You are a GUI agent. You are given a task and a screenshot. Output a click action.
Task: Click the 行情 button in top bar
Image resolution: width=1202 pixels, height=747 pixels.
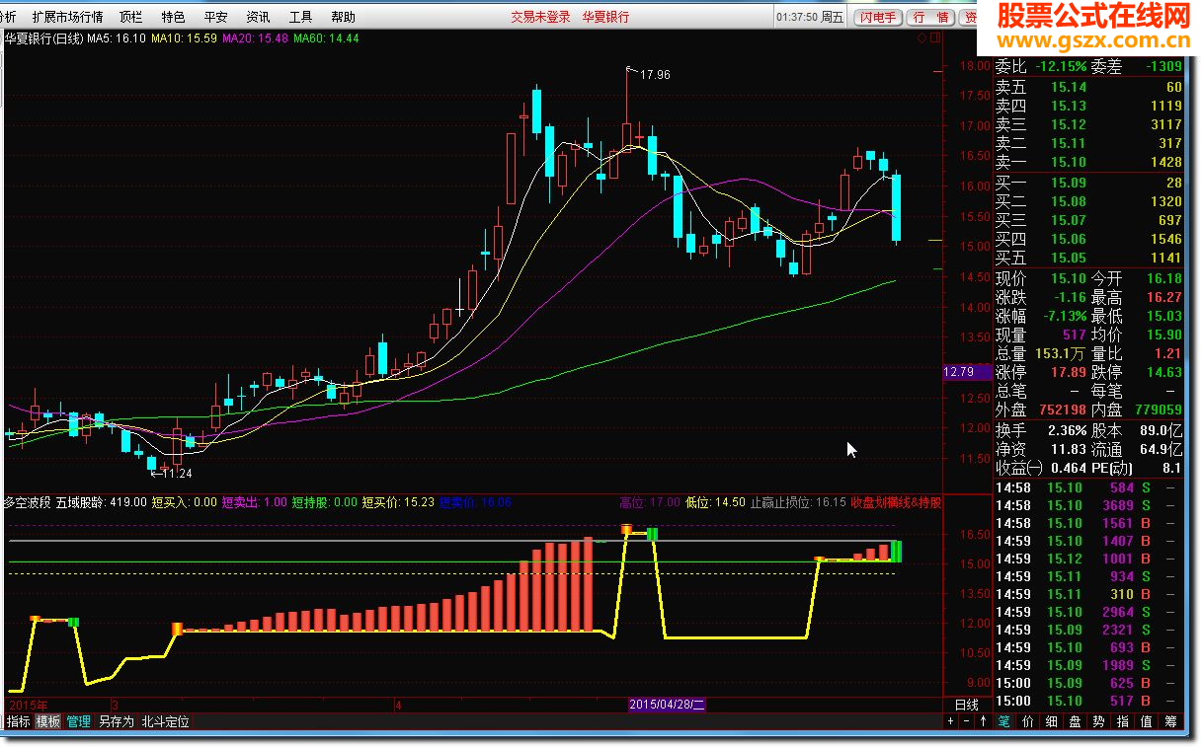coord(930,17)
